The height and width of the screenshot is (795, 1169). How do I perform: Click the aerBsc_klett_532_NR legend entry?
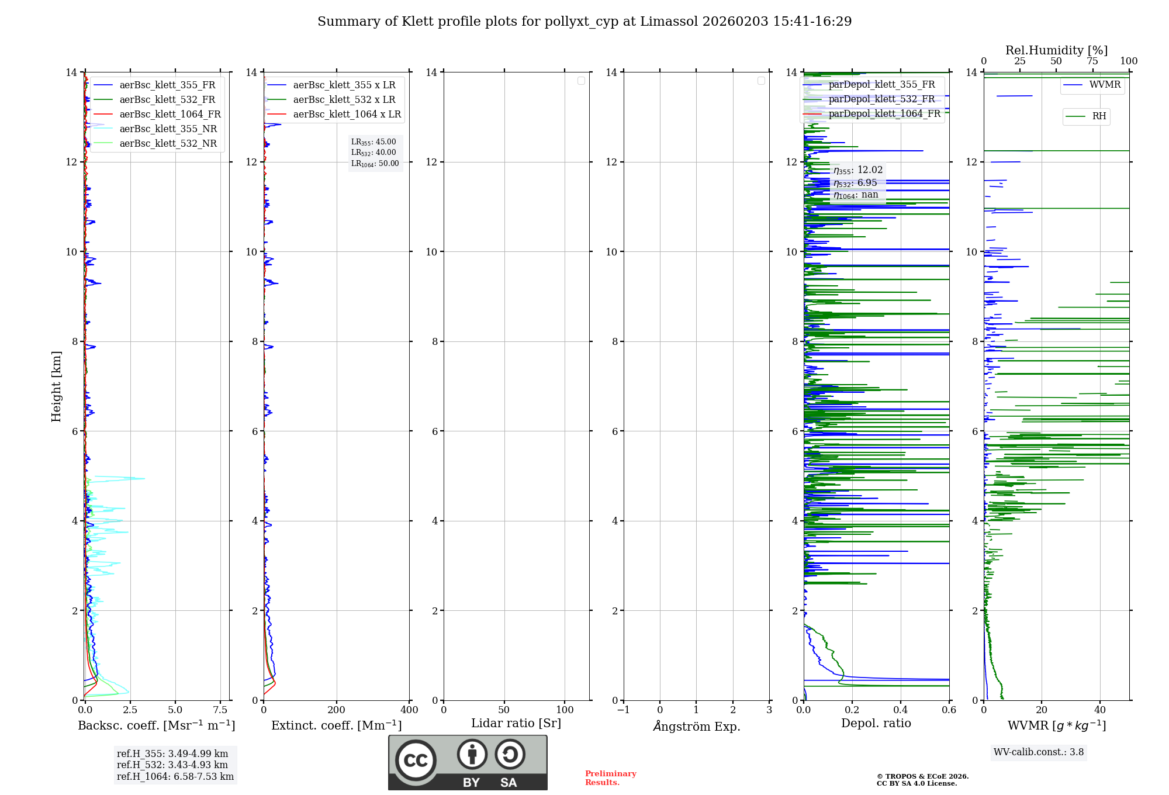pos(168,144)
